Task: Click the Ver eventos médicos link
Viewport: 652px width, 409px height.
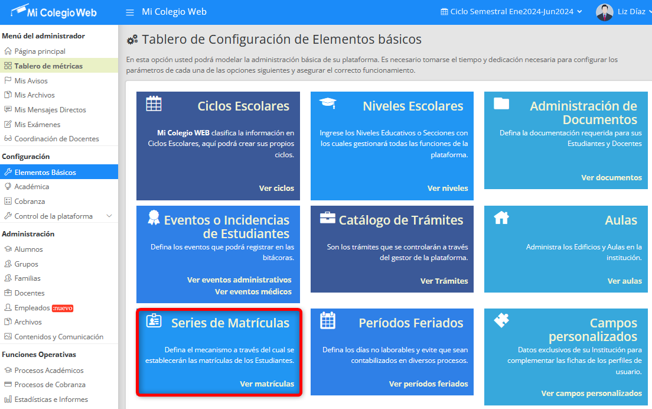Action: pyautogui.click(x=253, y=291)
